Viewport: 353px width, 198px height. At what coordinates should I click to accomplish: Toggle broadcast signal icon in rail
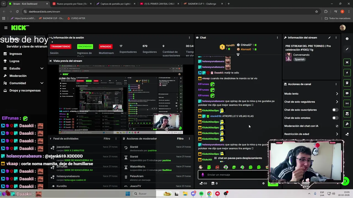(x=347, y=103)
